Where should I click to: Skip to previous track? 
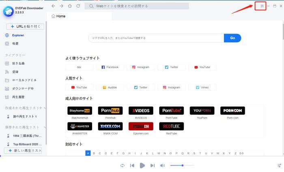[132, 166]
